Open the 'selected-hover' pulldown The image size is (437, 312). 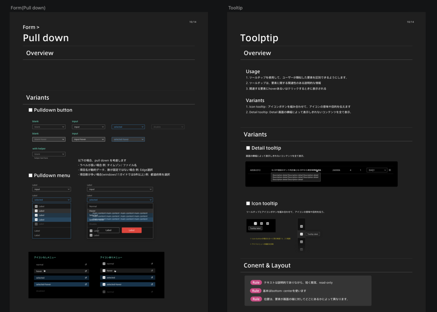[x=128, y=139]
